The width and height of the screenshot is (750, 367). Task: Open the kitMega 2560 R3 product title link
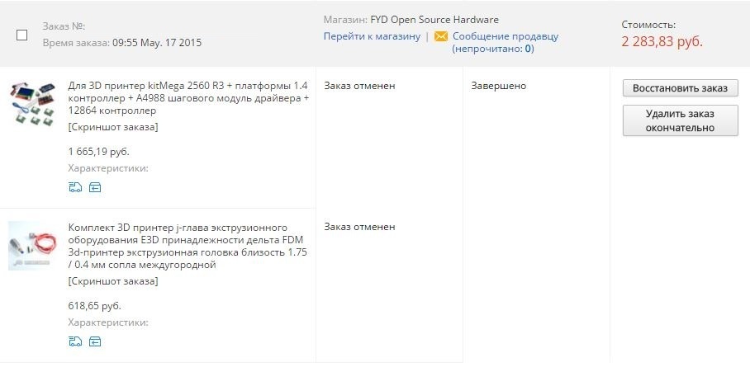tap(187, 97)
